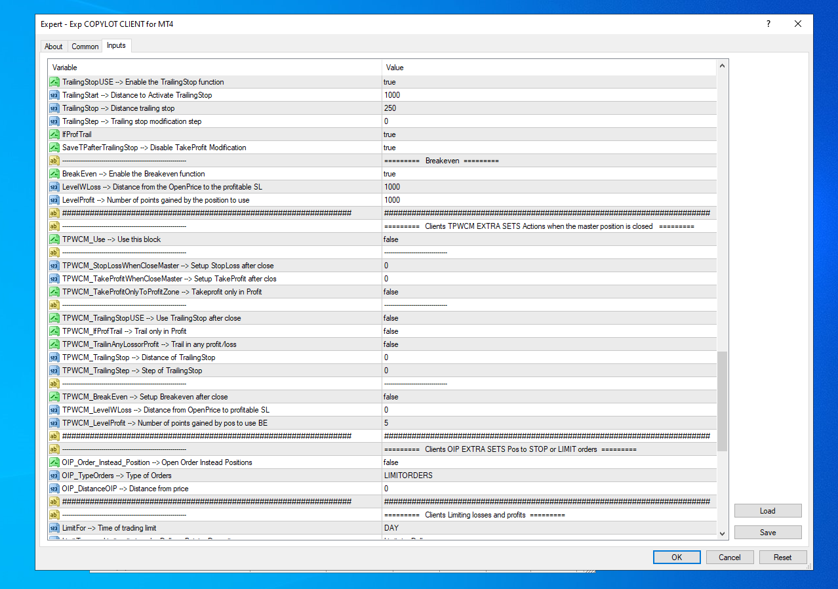838x589 pixels.
Task: Click the Value column header
Action: pyautogui.click(x=549, y=68)
